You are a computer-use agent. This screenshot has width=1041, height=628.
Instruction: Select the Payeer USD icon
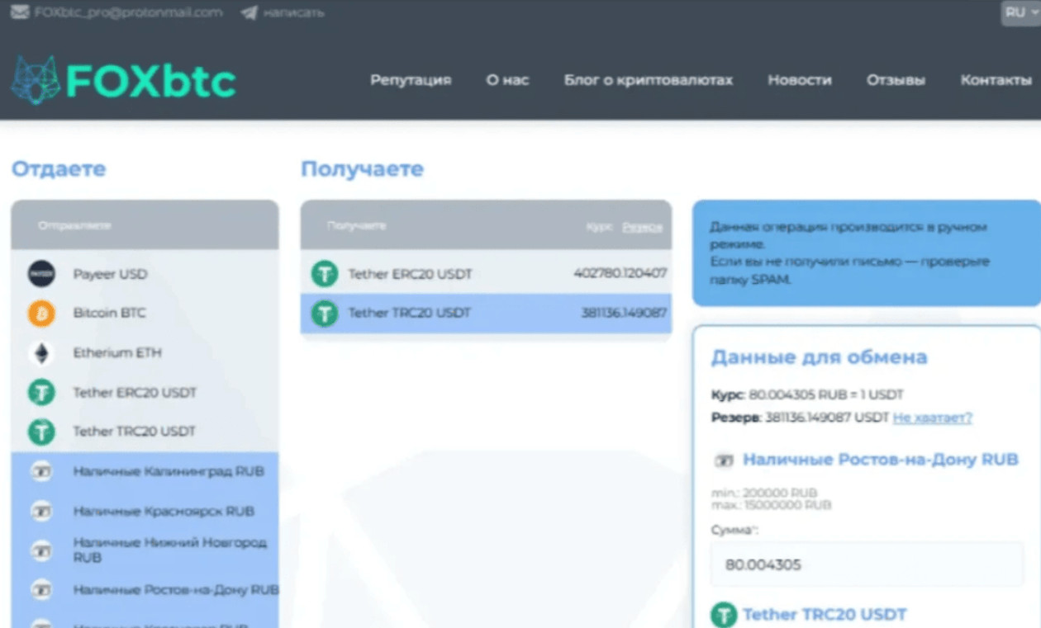[x=41, y=274]
